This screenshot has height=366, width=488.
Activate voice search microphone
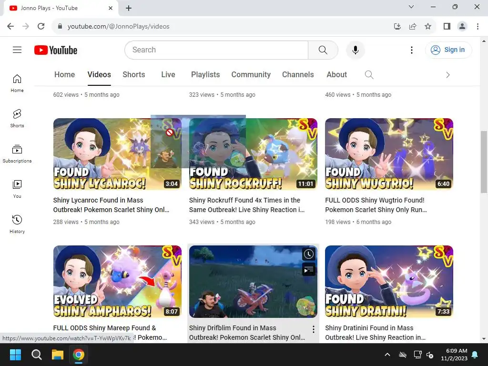pyautogui.click(x=356, y=50)
